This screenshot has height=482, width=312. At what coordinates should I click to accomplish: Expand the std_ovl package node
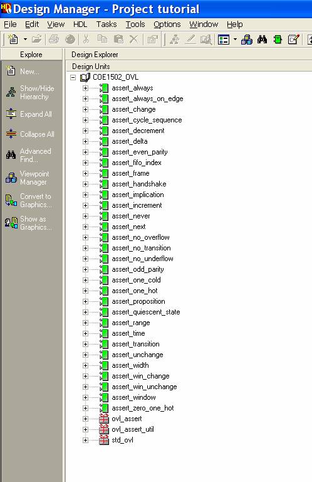pyautogui.click(x=85, y=440)
